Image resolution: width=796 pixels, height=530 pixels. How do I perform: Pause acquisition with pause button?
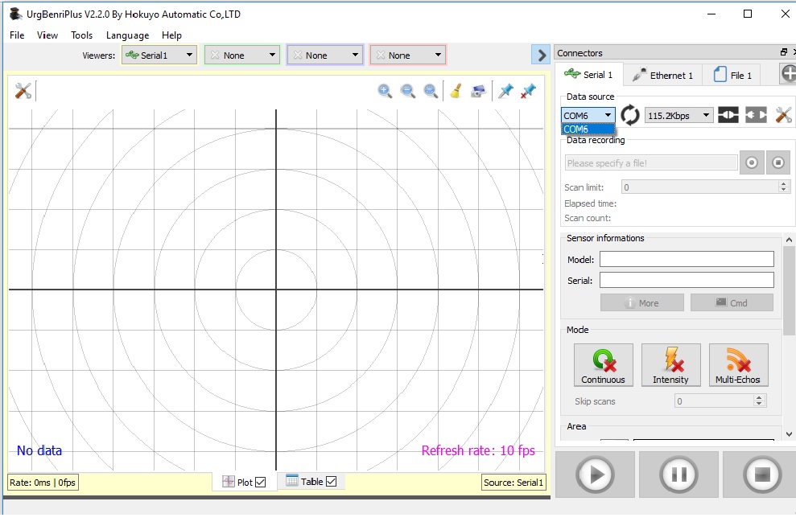click(x=678, y=475)
